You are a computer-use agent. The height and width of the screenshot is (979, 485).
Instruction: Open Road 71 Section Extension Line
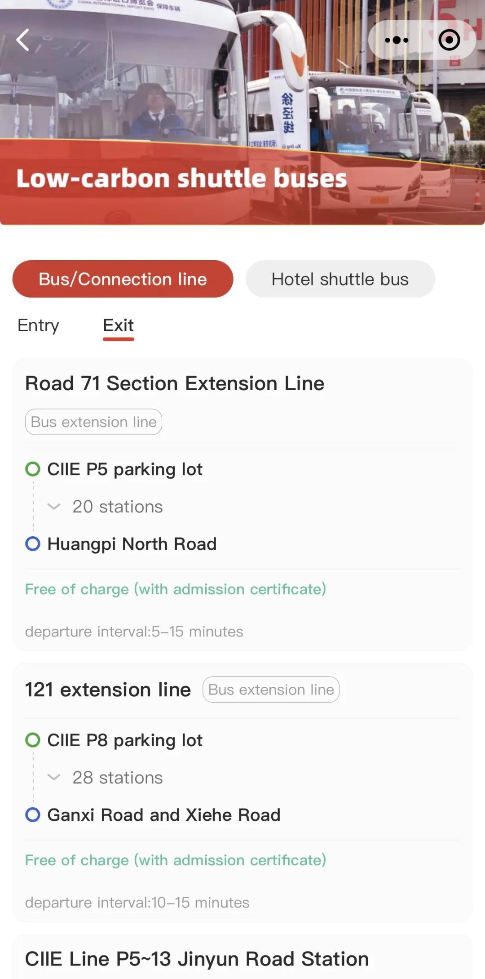(174, 383)
